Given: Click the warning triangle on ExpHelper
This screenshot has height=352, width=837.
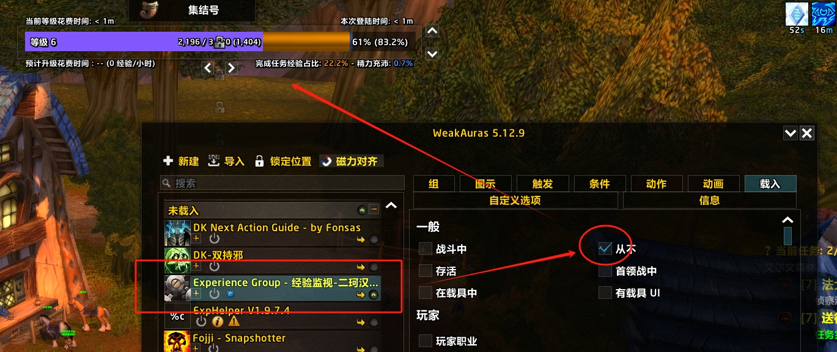Looking at the screenshot, I should [x=234, y=321].
